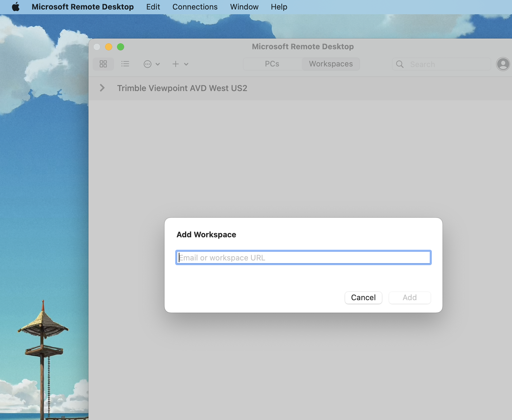512x420 pixels.
Task: Click the magnifying glass search icon
Action: pos(400,64)
